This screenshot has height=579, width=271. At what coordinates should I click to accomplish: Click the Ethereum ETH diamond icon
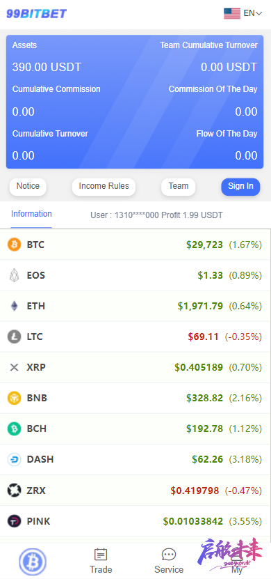(x=14, y=306)
